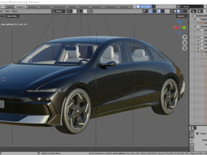
Task: Open the Texture Paint workspace tab
Action: [59, 7]
